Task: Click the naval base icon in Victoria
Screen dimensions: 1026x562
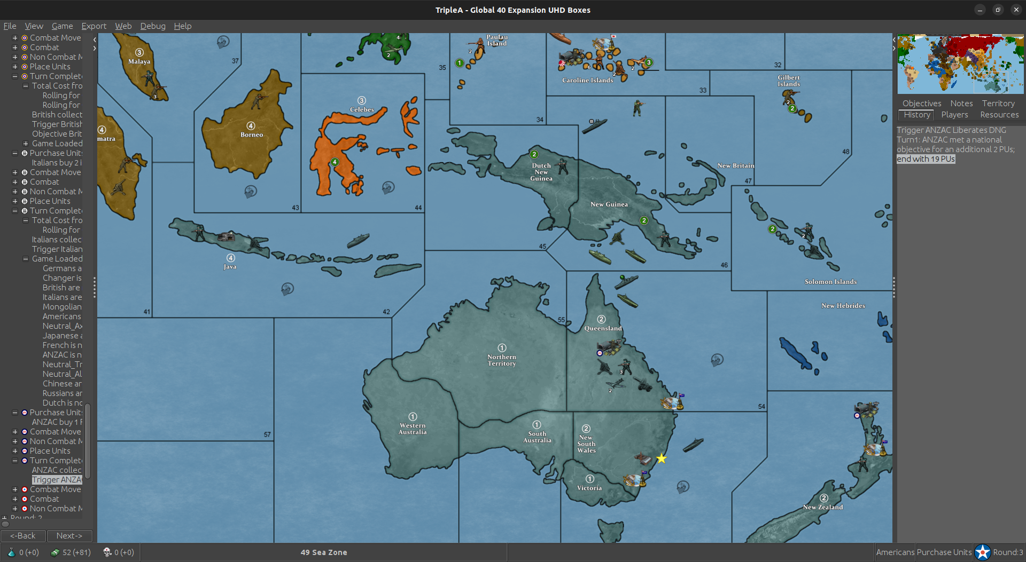Action: click(x=635, y=479)
